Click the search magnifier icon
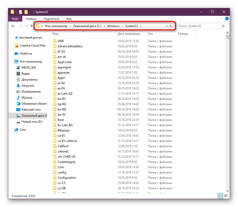Screen dimensions: 238x207 tap(223, 26)
